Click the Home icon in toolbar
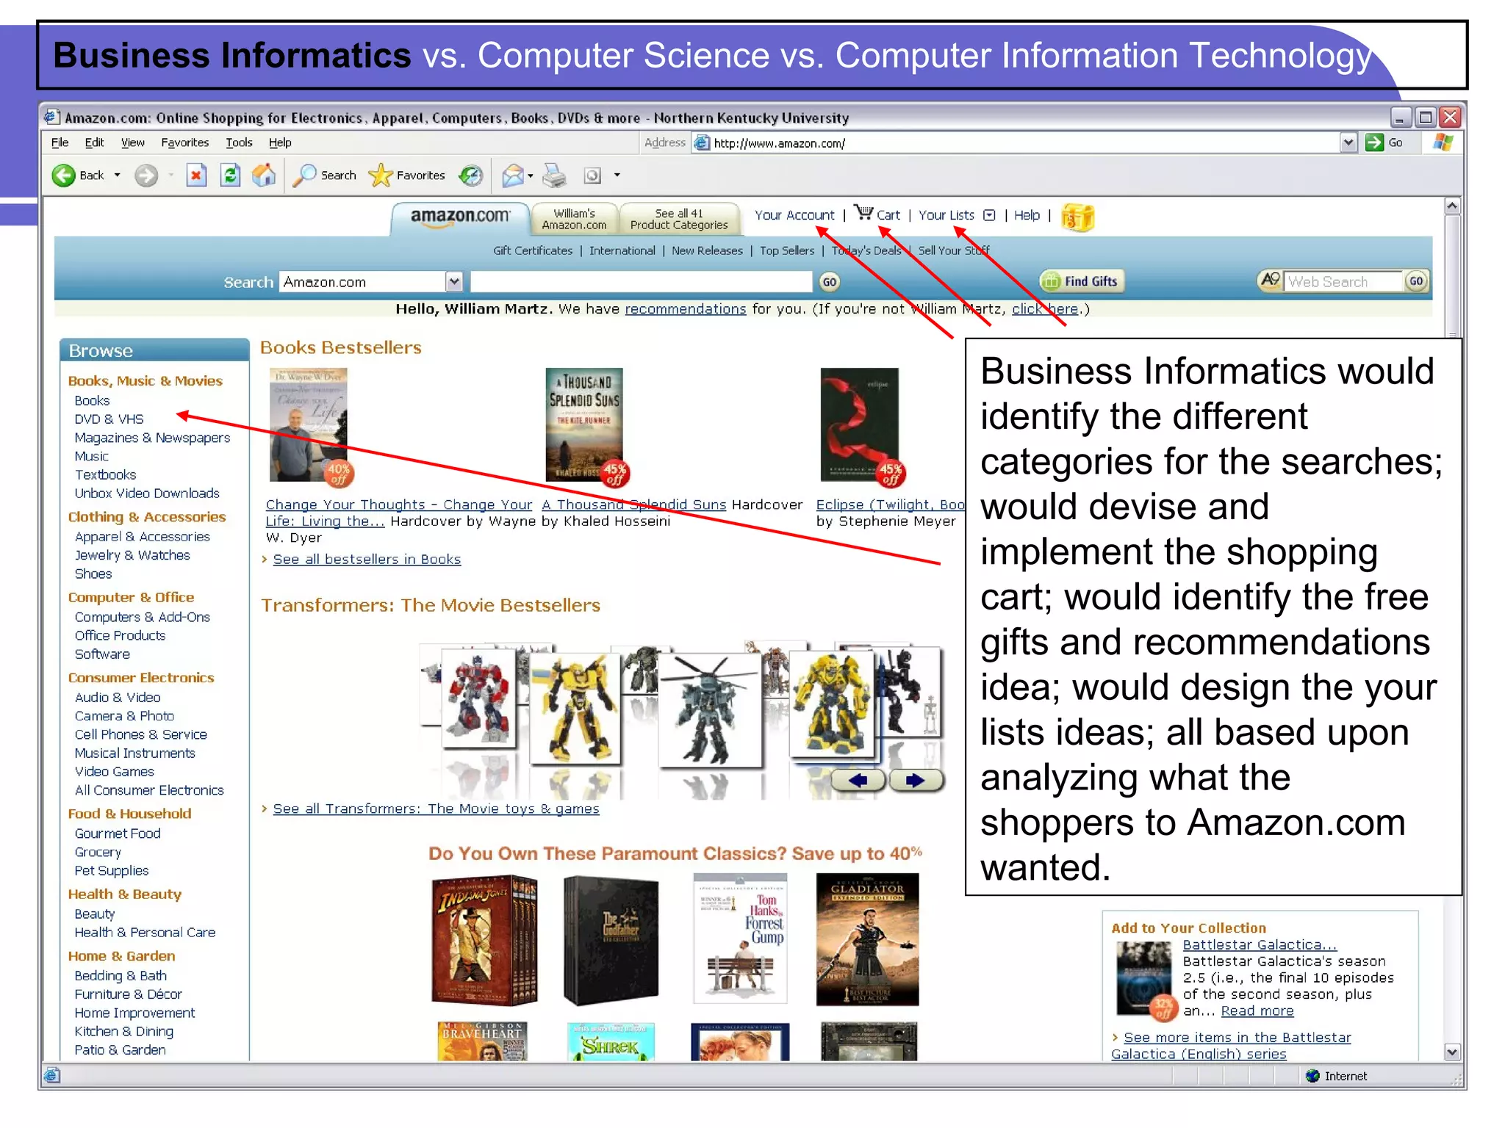1505x1128 pixels. (264, 176)
